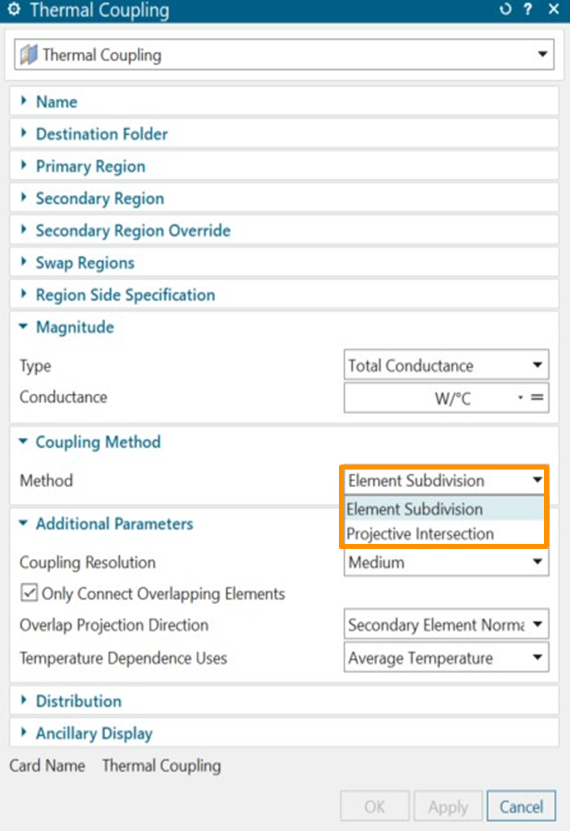Click the reset dialog icon in title bar
The image size is (570, 831).
coord(505,9)
